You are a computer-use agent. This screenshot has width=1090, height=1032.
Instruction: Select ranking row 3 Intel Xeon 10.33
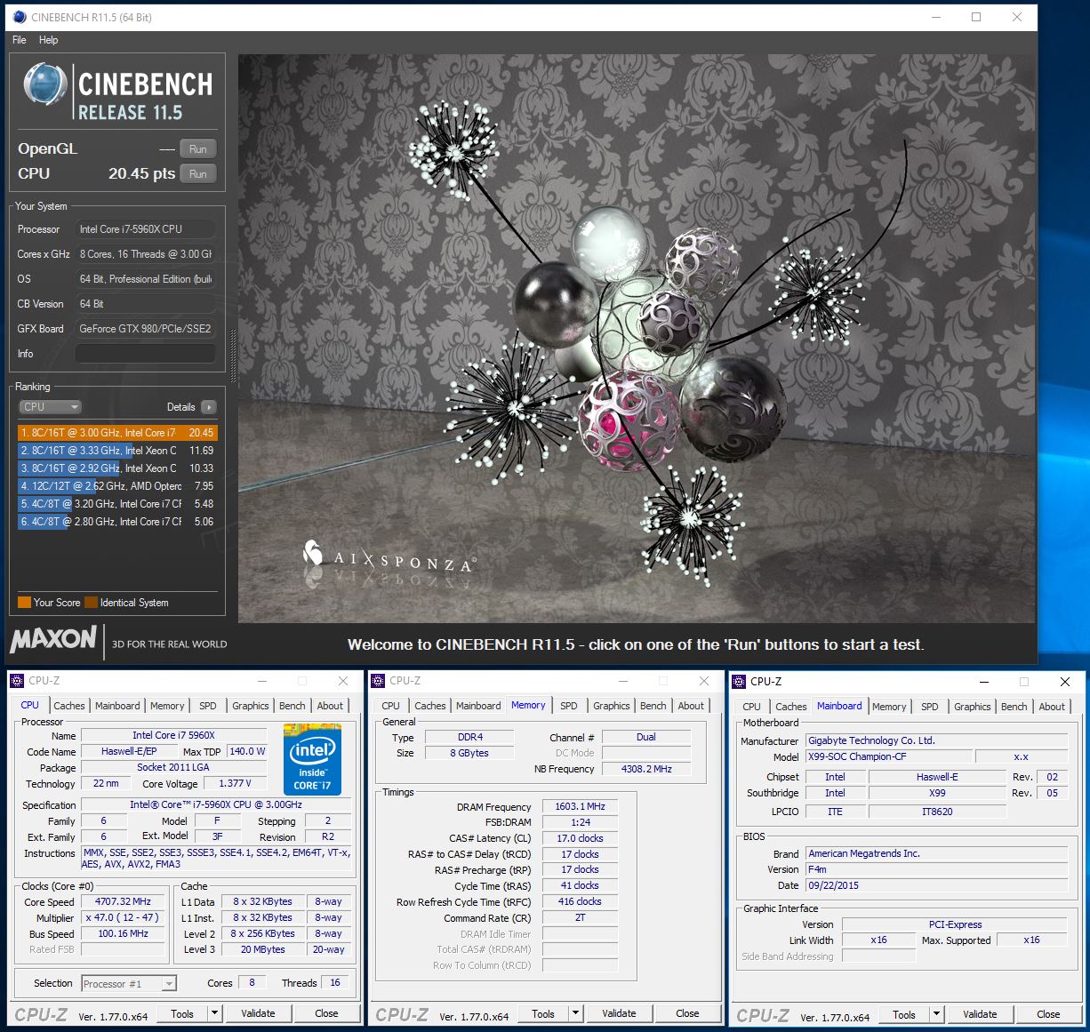[117, 468]
